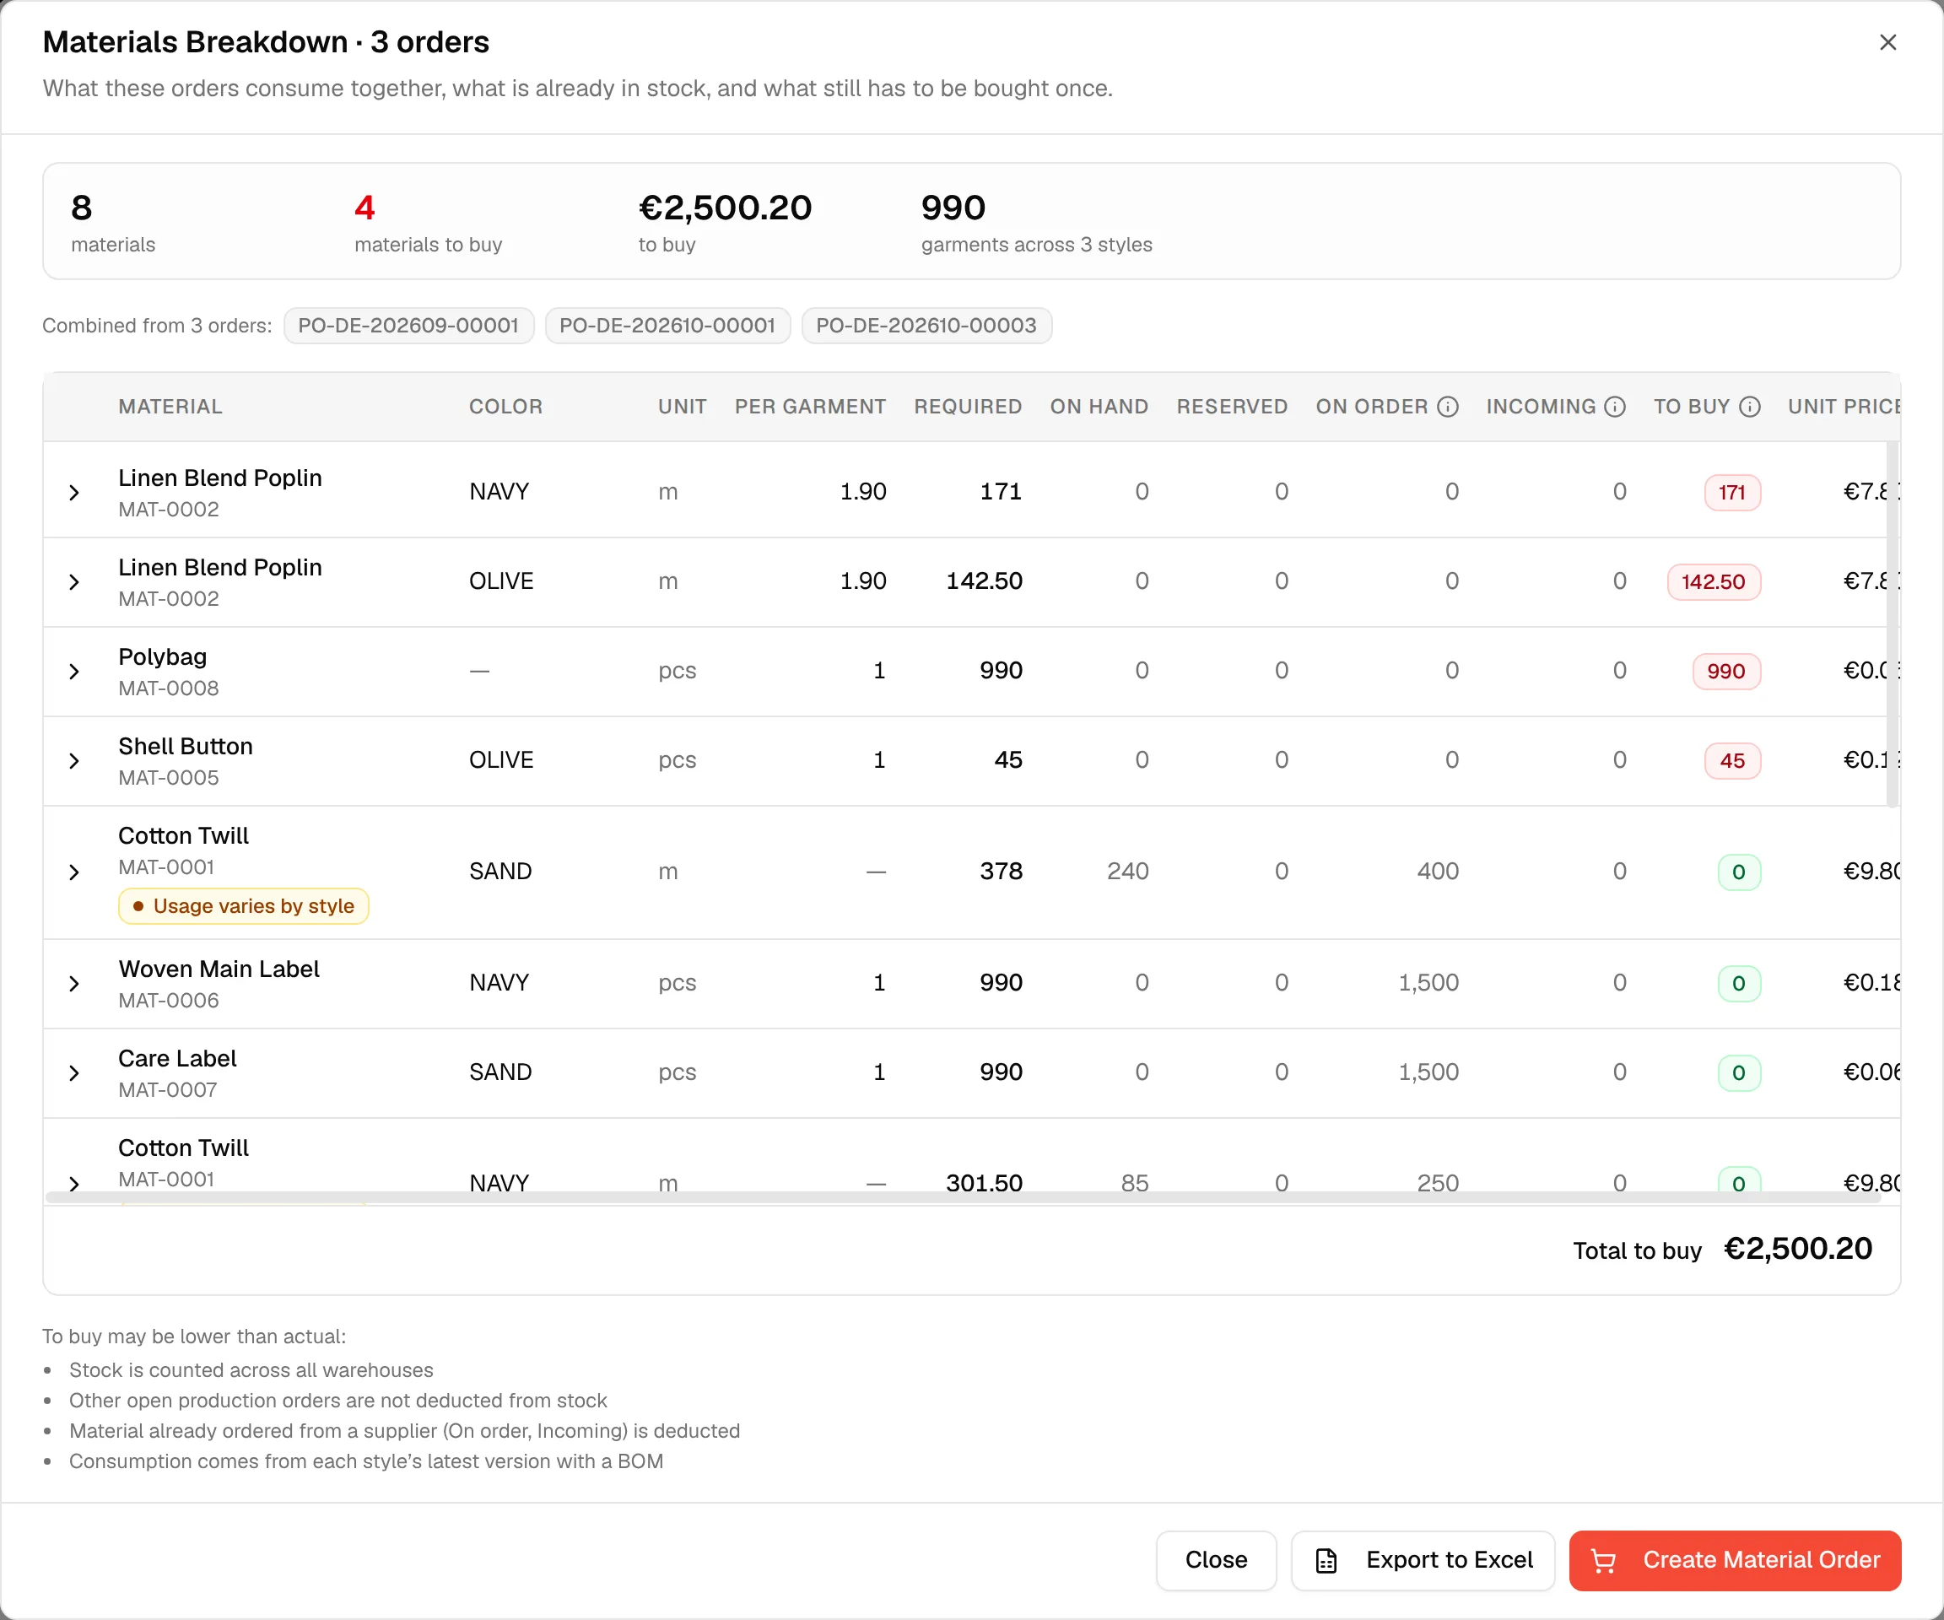
Task: Expand the Care Label row
Action: [x=75, y=1073]
